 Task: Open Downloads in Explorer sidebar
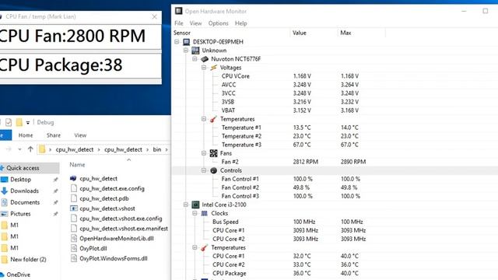pos(24,191)
